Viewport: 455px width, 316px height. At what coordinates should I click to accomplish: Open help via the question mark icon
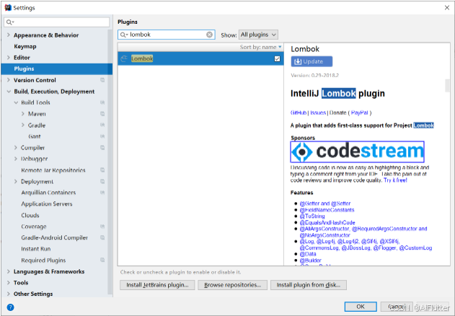pos(10,307)
